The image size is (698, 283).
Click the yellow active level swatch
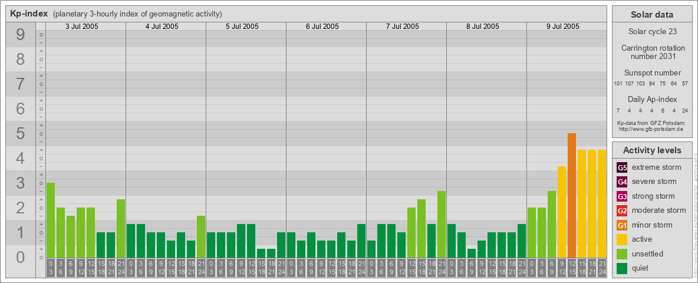[x=622, y=239]
